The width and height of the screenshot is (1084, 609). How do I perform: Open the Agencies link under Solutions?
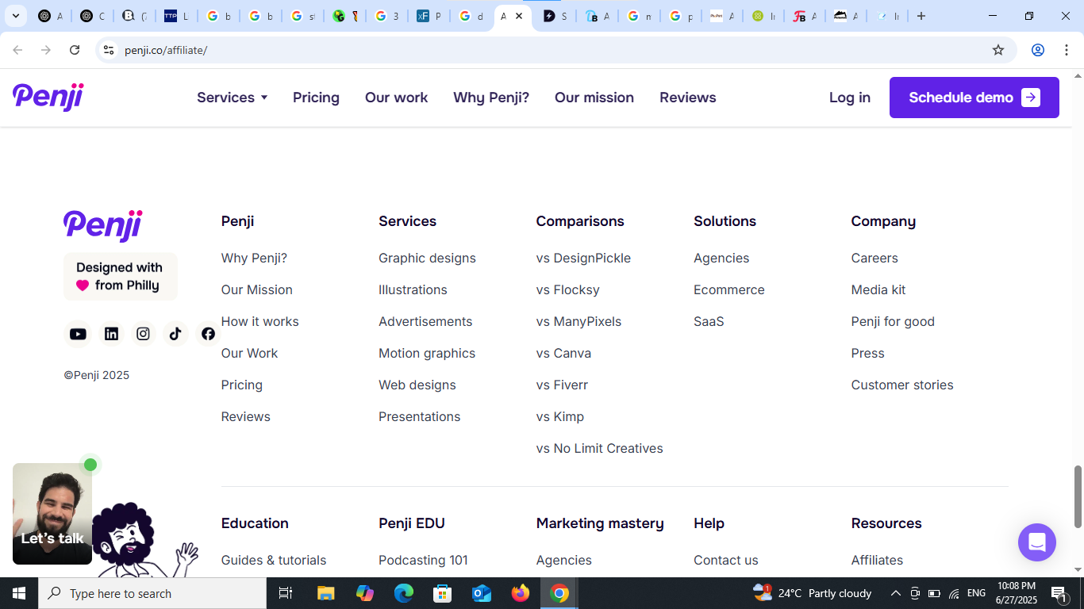pos(721,259)
